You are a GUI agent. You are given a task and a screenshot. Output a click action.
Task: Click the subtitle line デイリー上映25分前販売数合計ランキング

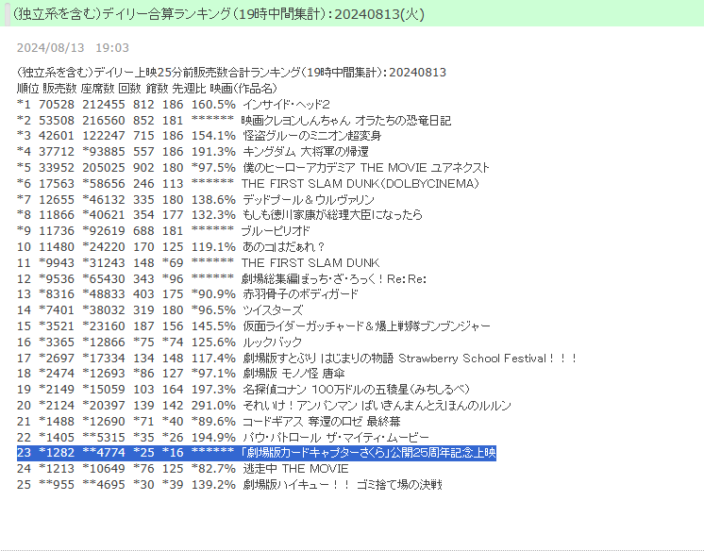click(231, 73)
